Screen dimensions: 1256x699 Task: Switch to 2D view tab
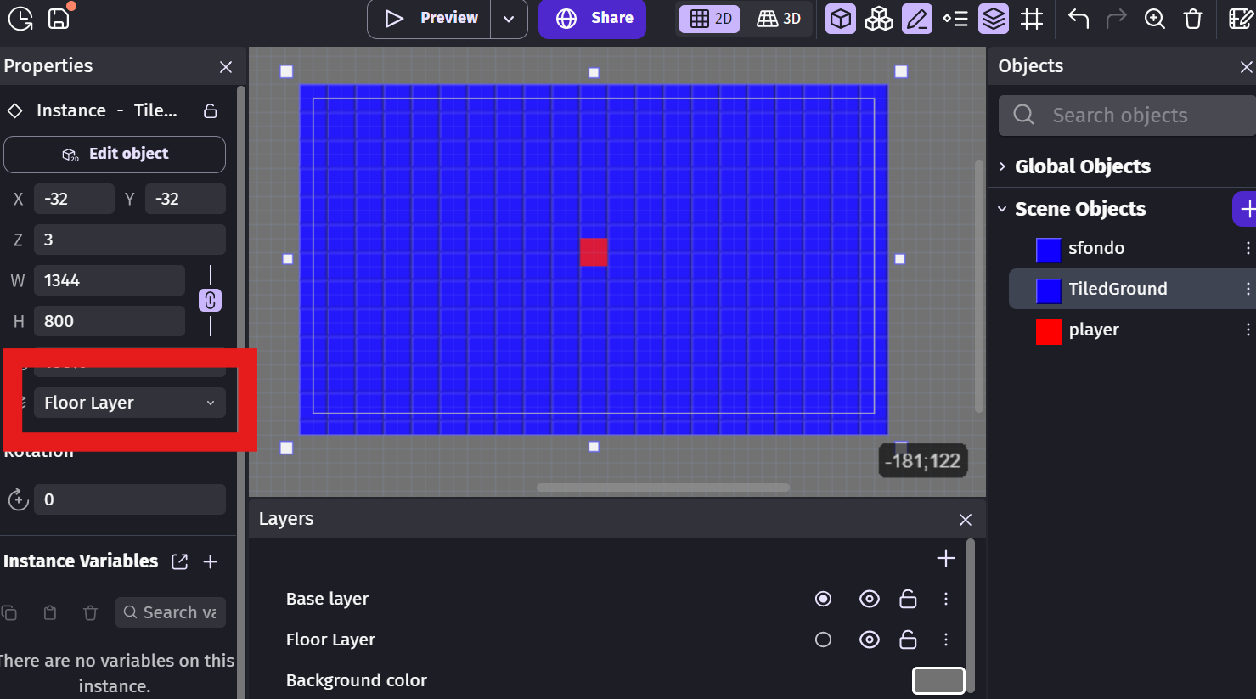coord(711,19)
